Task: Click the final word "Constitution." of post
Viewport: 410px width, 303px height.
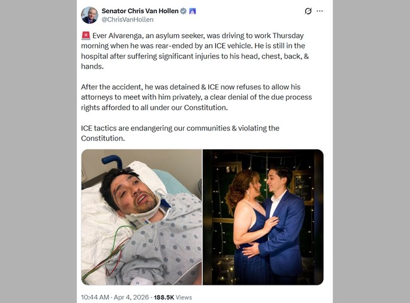Action: (x=103, y=138)
